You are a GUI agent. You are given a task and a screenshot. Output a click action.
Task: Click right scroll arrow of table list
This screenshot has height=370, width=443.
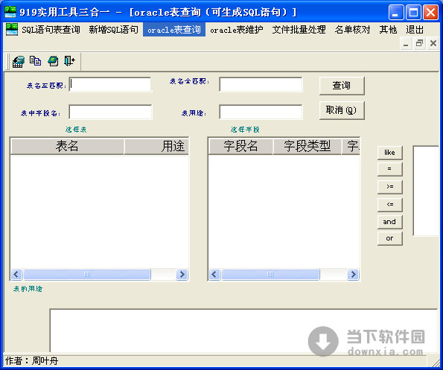coord(182,274)
